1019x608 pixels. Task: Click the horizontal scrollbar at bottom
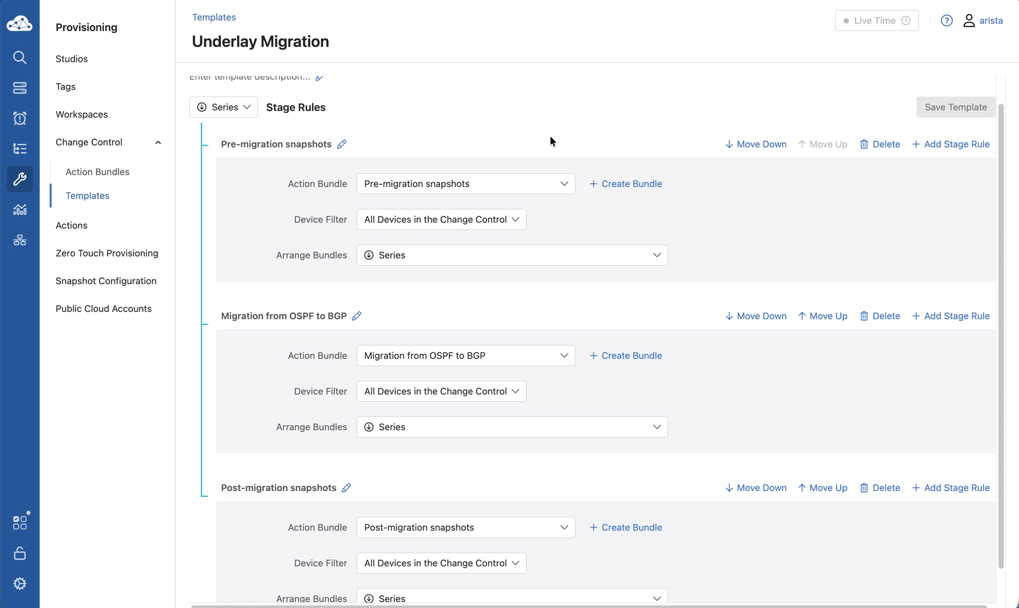pos(589,606)
